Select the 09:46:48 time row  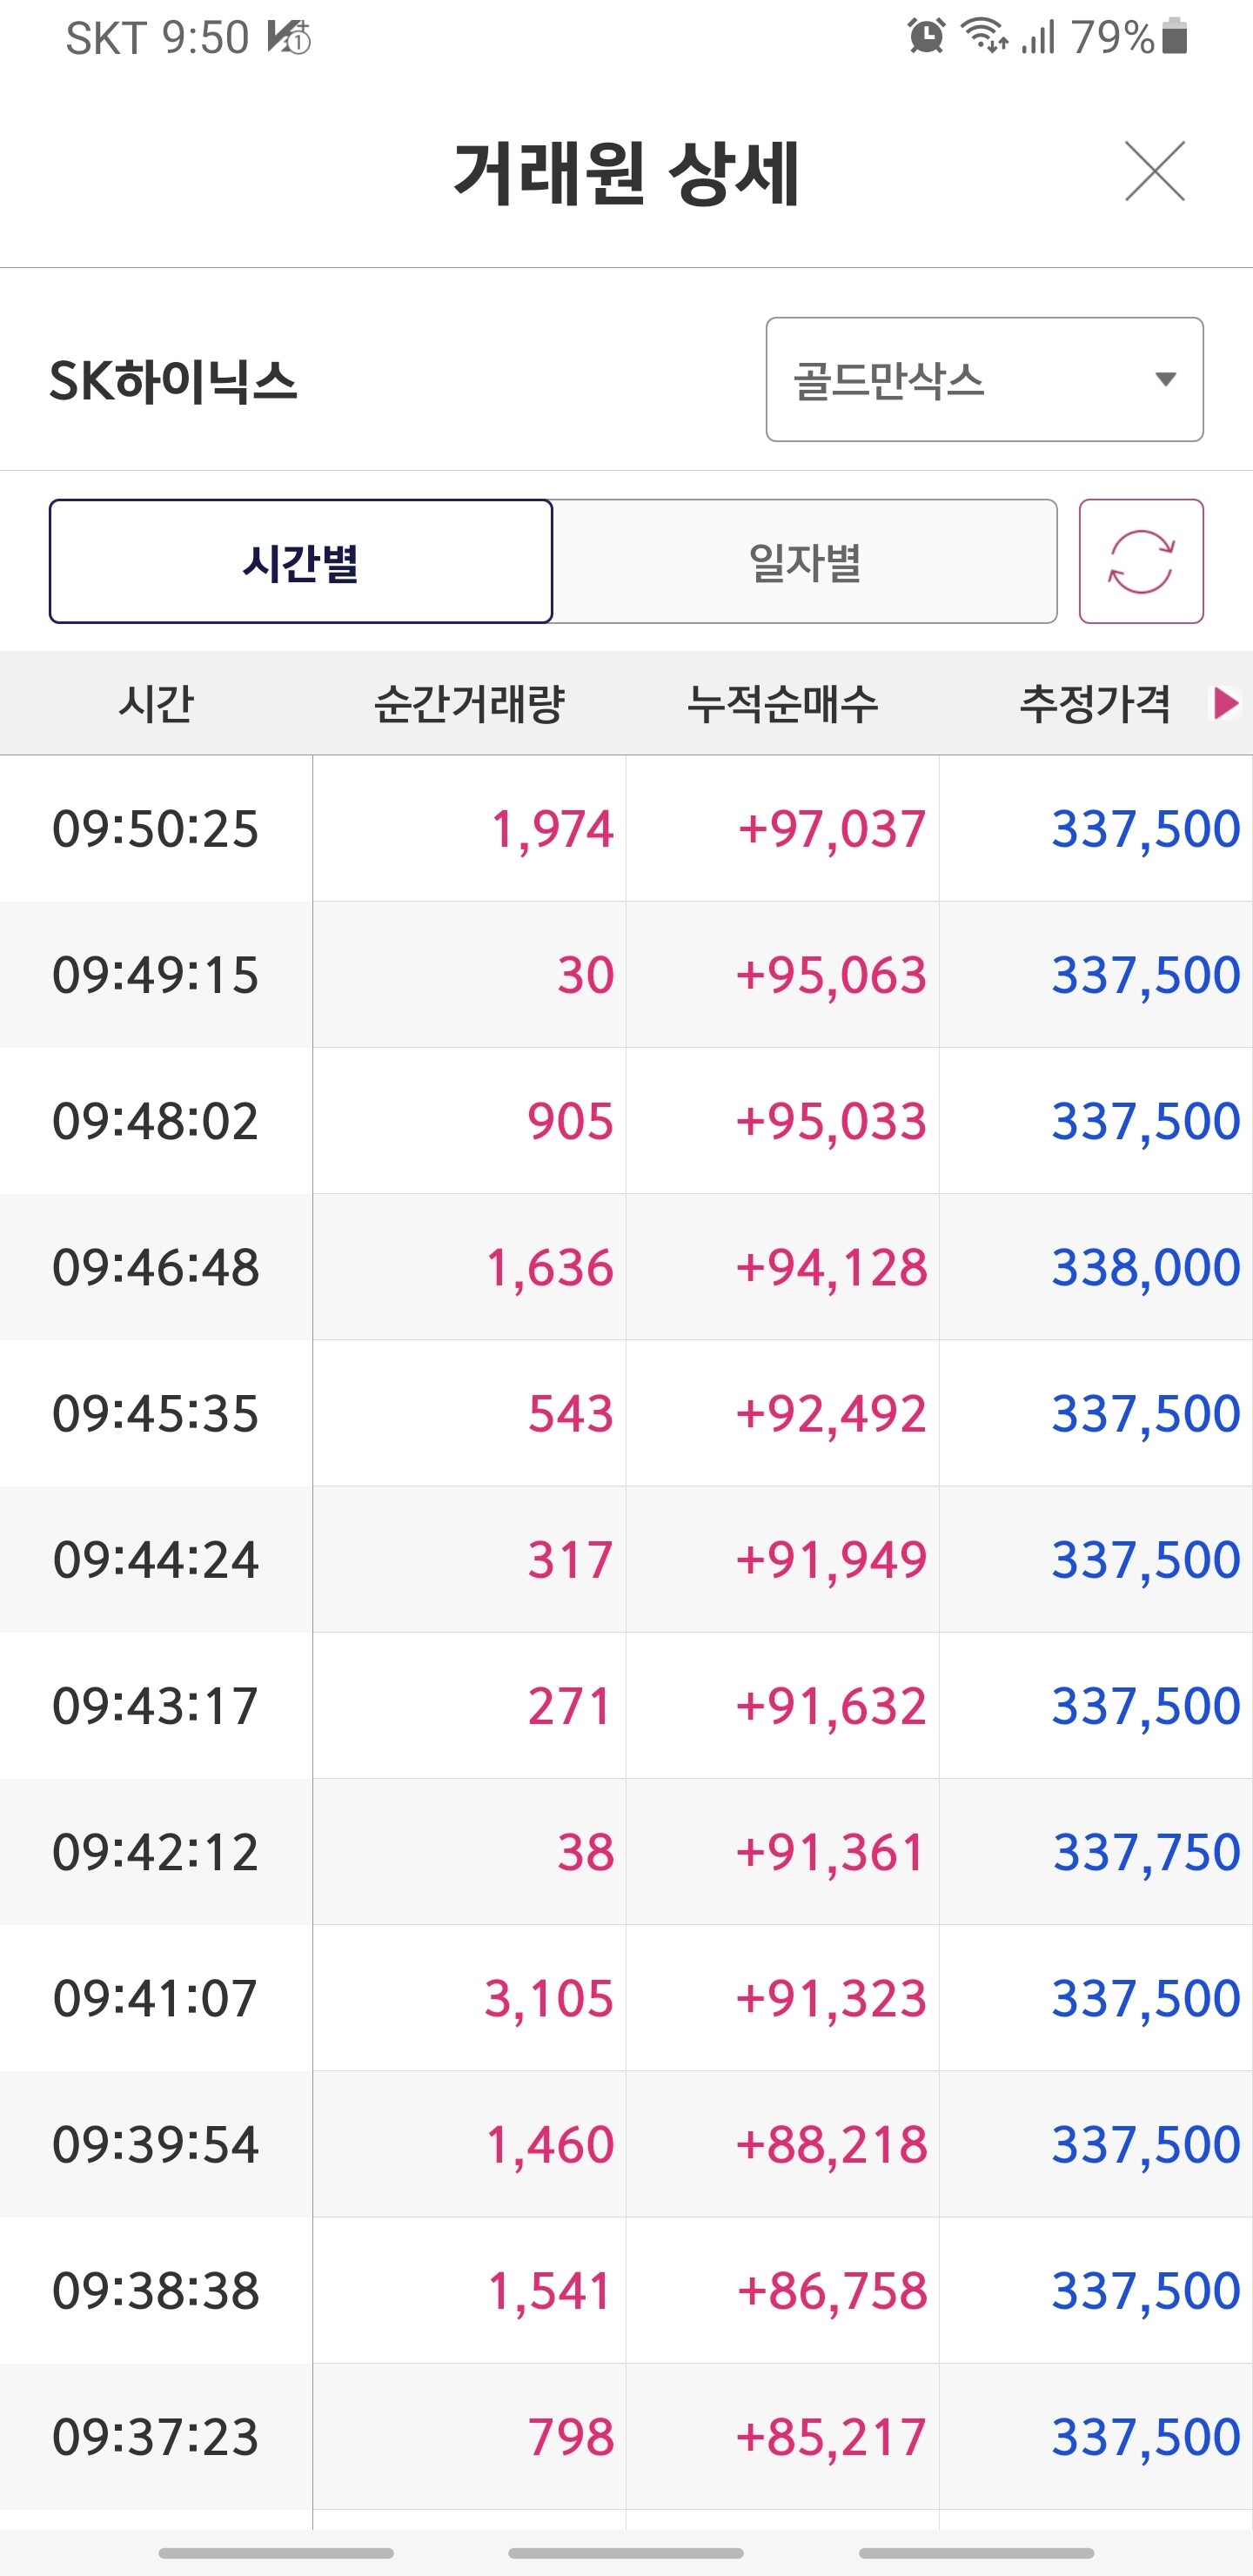[156, 1267]
